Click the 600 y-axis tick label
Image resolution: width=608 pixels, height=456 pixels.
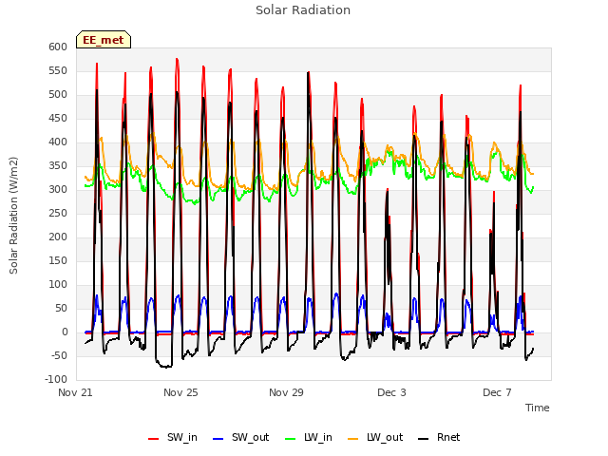[x=58, y=47]
